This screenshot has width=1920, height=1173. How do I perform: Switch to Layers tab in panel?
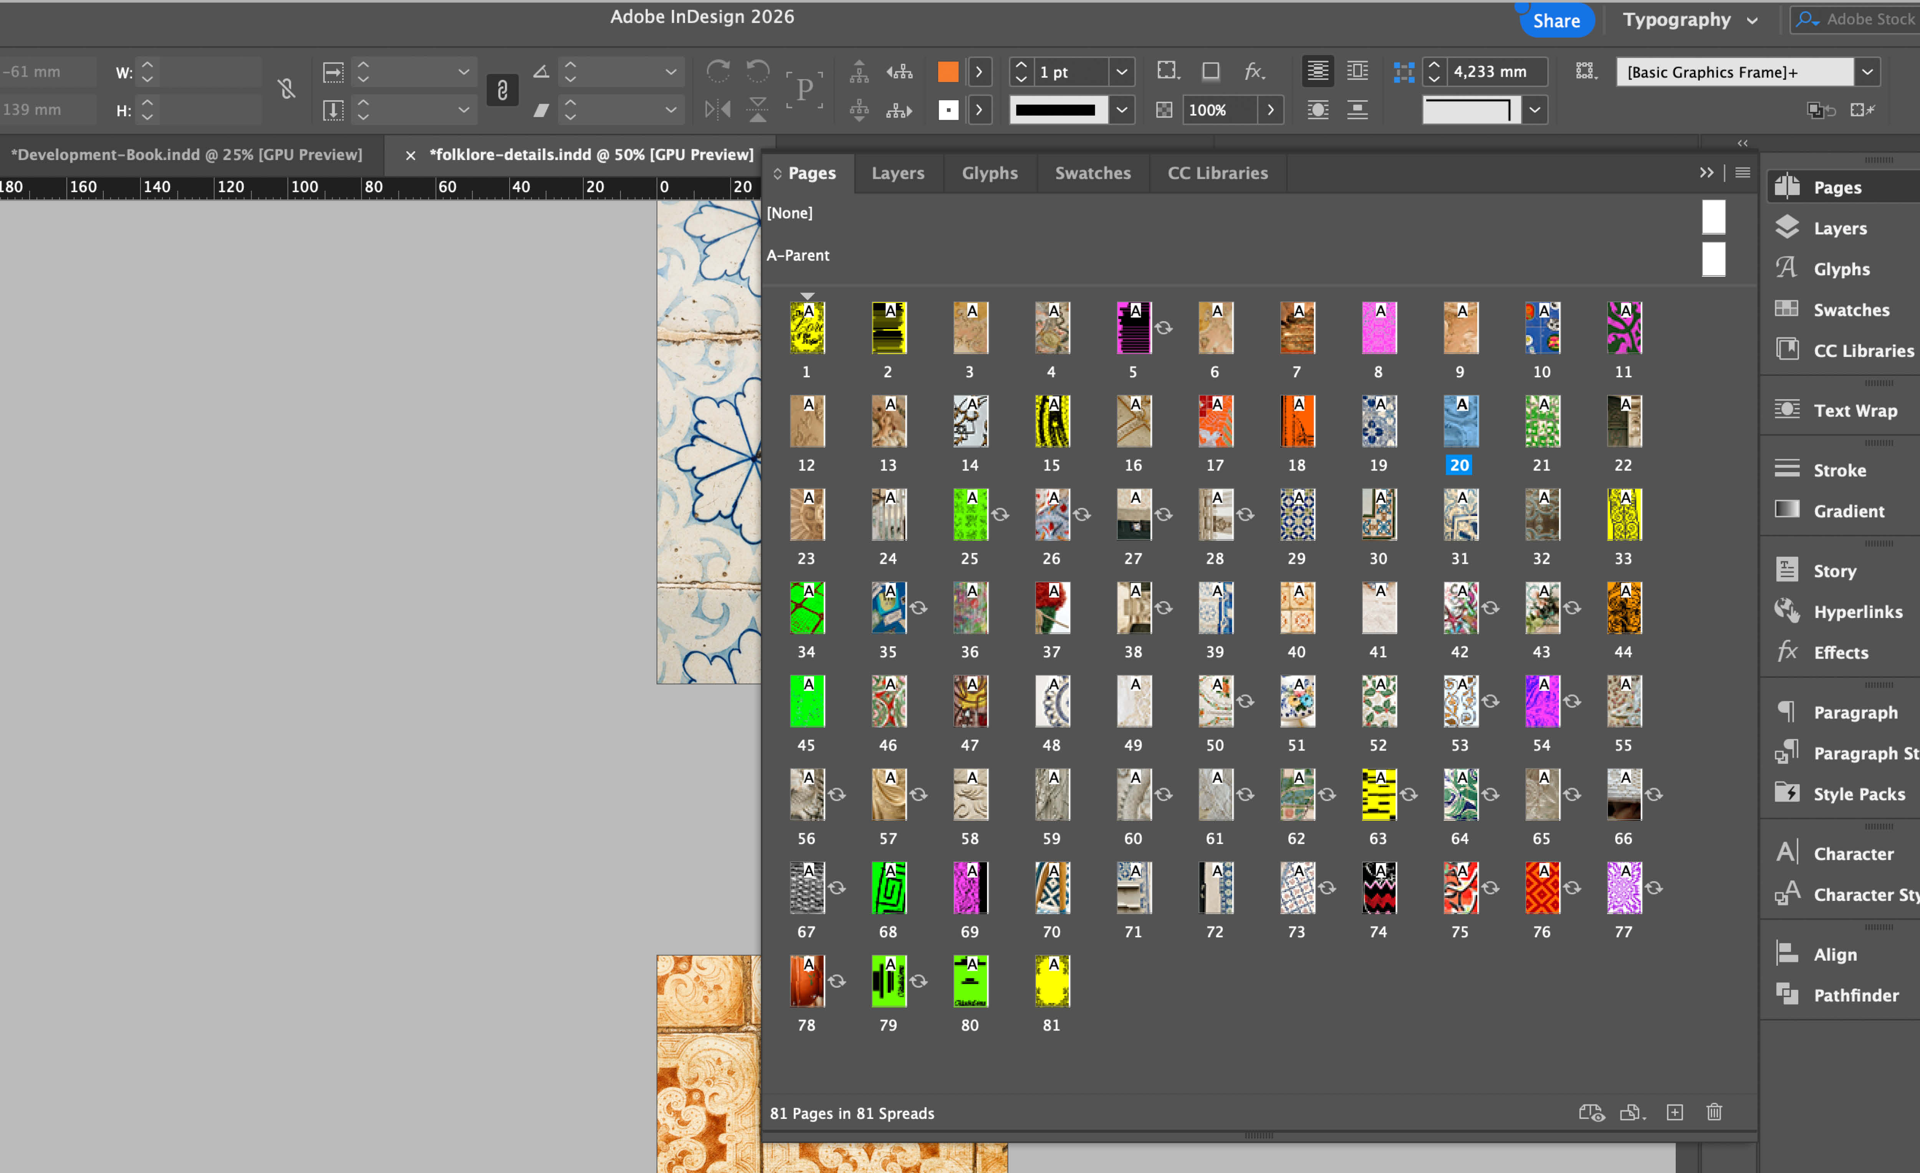click(x=898, y=173)
